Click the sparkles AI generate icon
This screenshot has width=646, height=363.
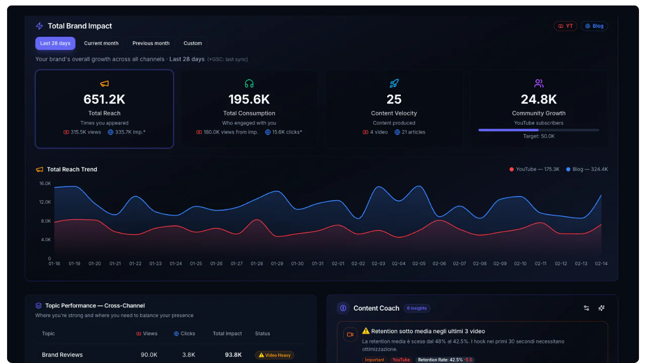601,308
